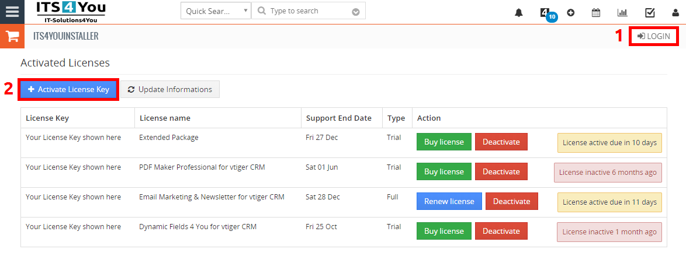The width and height of the screenshot is (686, 263).
Task: Renew the Email Marketing & Newsletter license
Action: pos(449,201)
